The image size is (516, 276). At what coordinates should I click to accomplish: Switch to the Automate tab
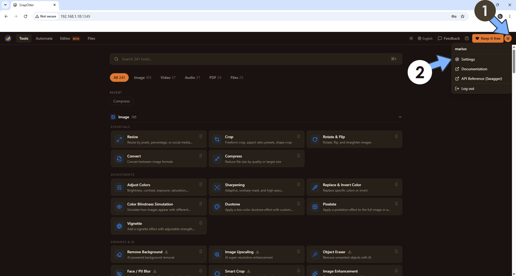click(44, 38)
